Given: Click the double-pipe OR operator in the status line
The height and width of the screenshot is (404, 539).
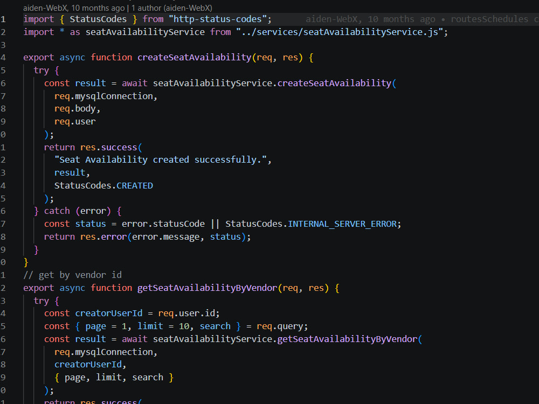Looking at the screenshot, I should coord(215,224).
